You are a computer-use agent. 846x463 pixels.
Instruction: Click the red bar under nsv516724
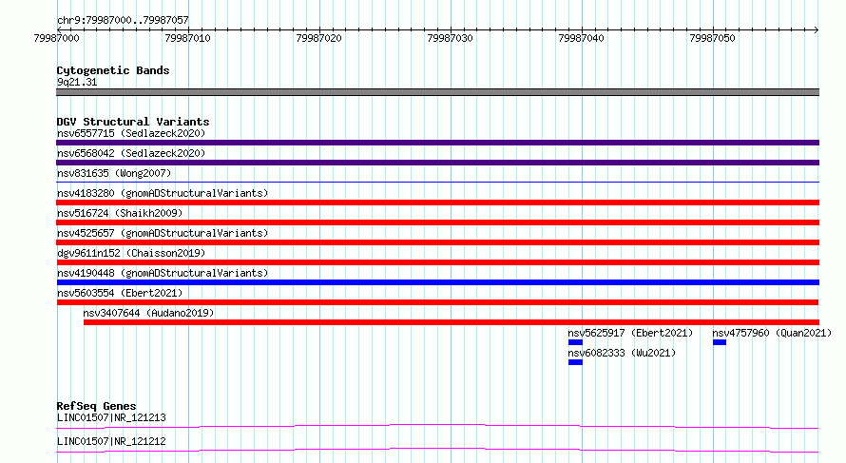click(437, 222)
